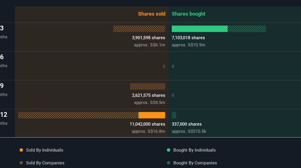The height and width of the screenshot is (168, 301).
Task: Click the 7,103,018 shares label
Action: (188, 38)
